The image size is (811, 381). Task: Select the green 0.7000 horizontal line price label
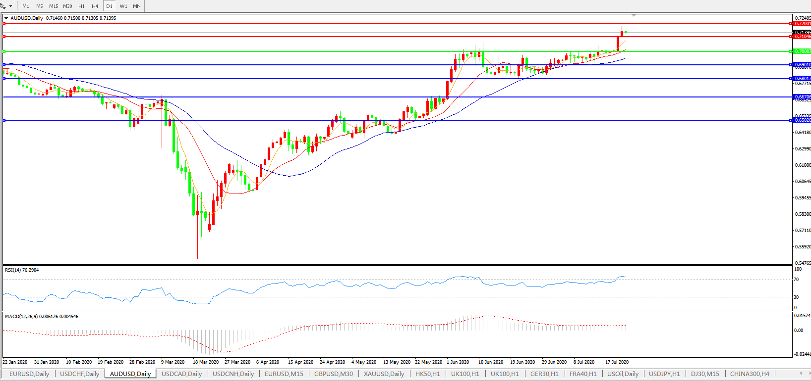click(x=802, y=51)
